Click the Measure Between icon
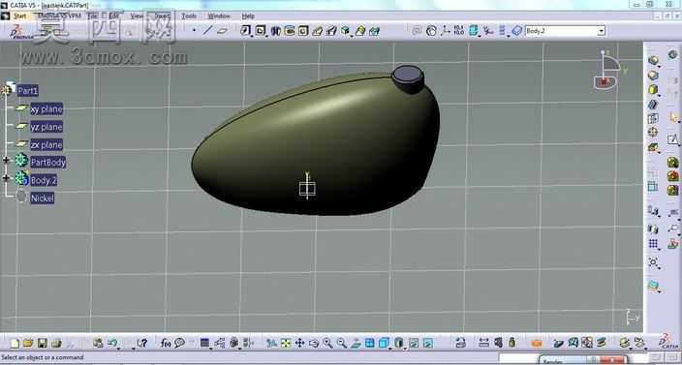 483,344
